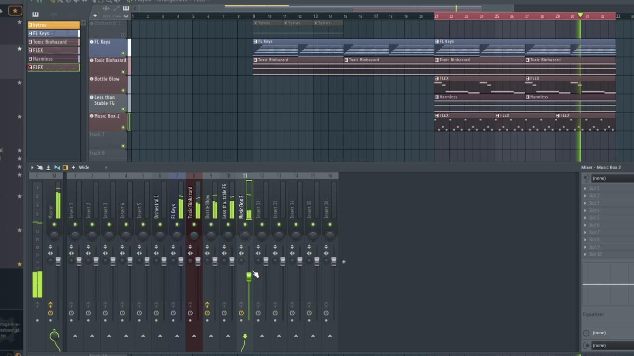Click the mixer multi-touch control icon
This screenshot has height=356, width=634.
coord(40,168)
